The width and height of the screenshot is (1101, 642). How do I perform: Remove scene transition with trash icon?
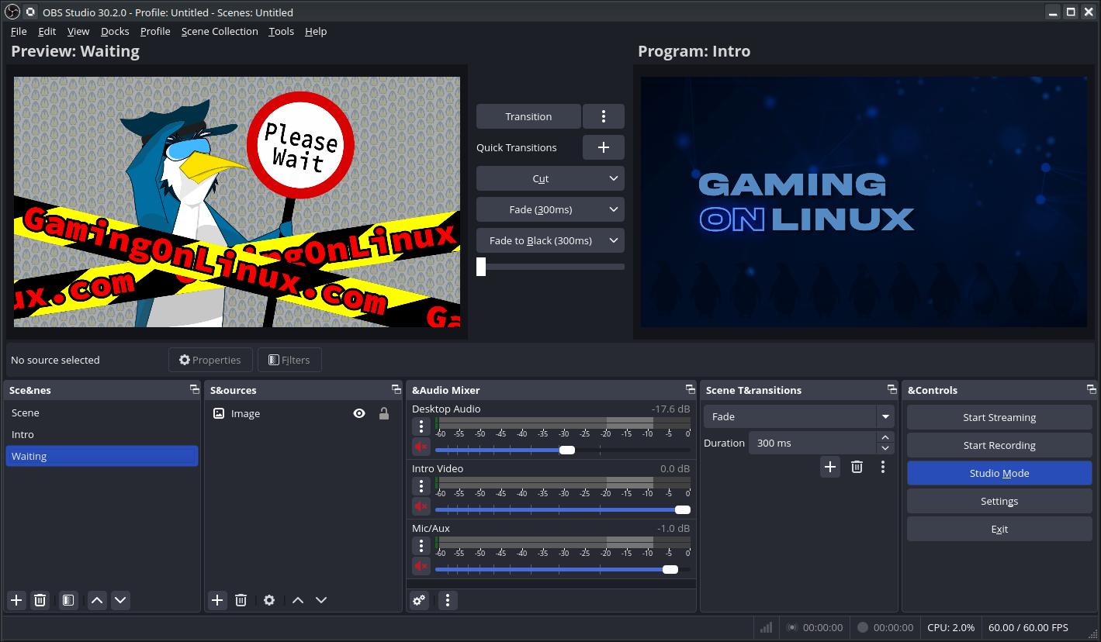tap(857, 467)
